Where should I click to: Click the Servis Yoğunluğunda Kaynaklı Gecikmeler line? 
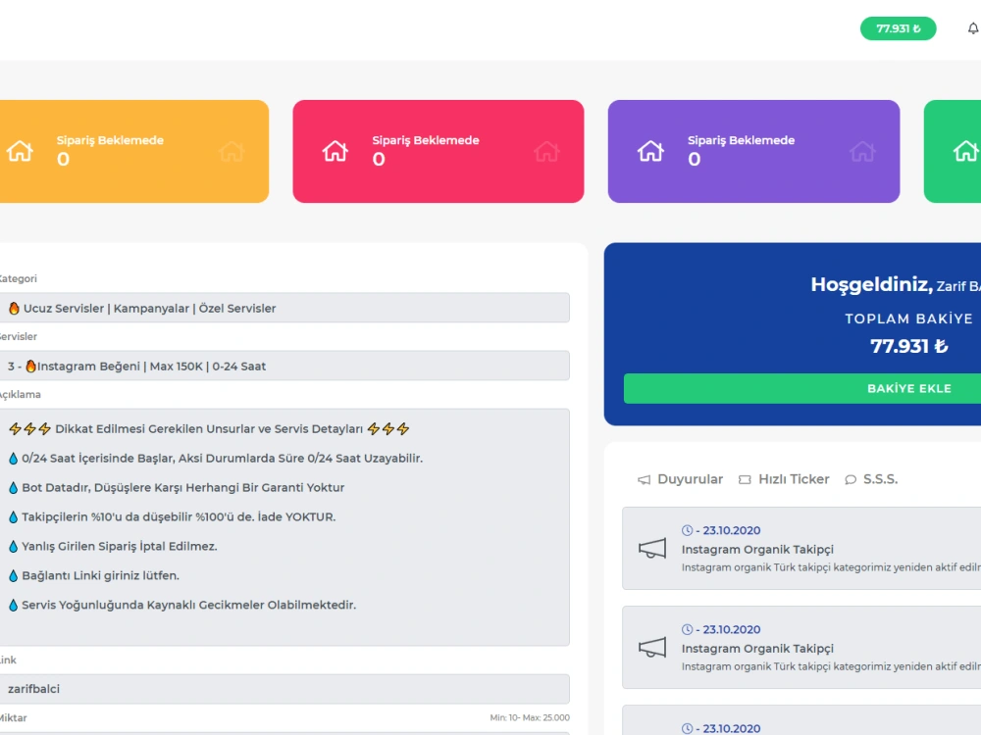pyautogui.click(x=182, y=605)
